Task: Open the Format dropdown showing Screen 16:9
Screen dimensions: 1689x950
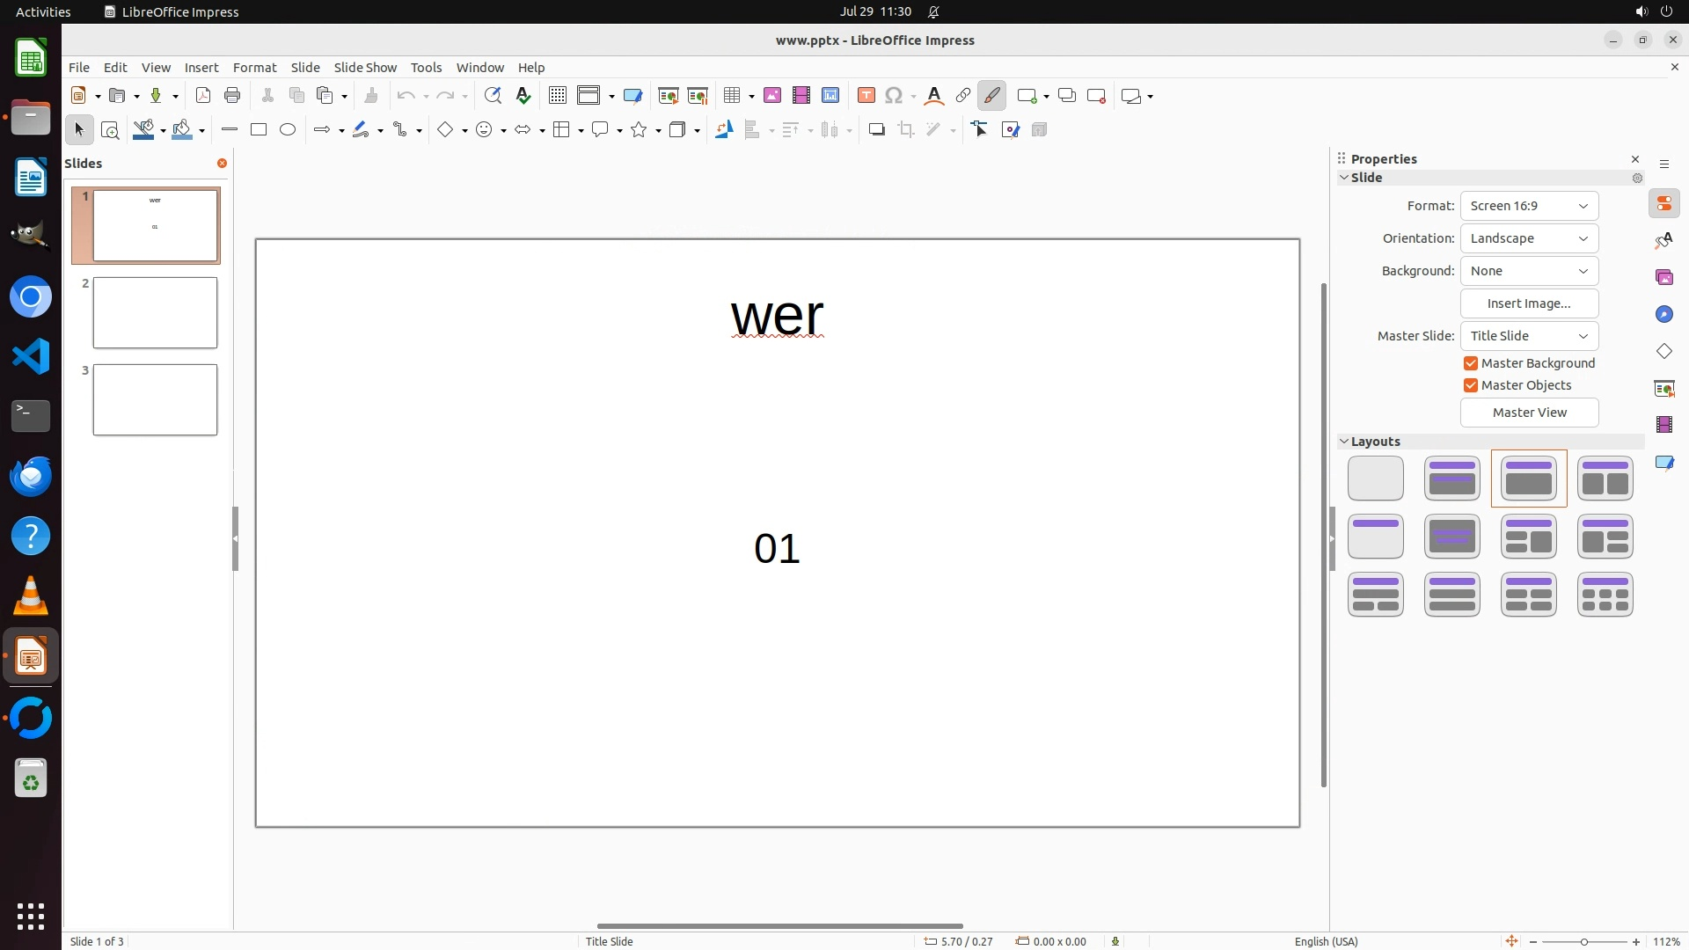Action: tap(1529, 206)
